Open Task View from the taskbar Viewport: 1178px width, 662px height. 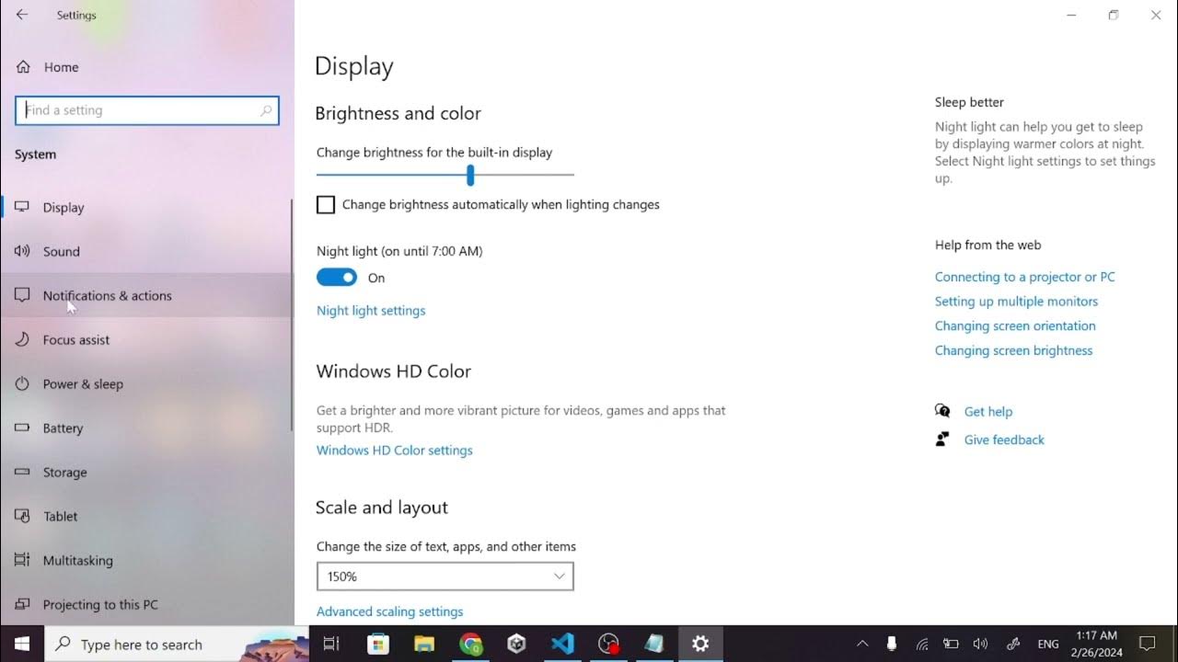[x=331, y=644]
